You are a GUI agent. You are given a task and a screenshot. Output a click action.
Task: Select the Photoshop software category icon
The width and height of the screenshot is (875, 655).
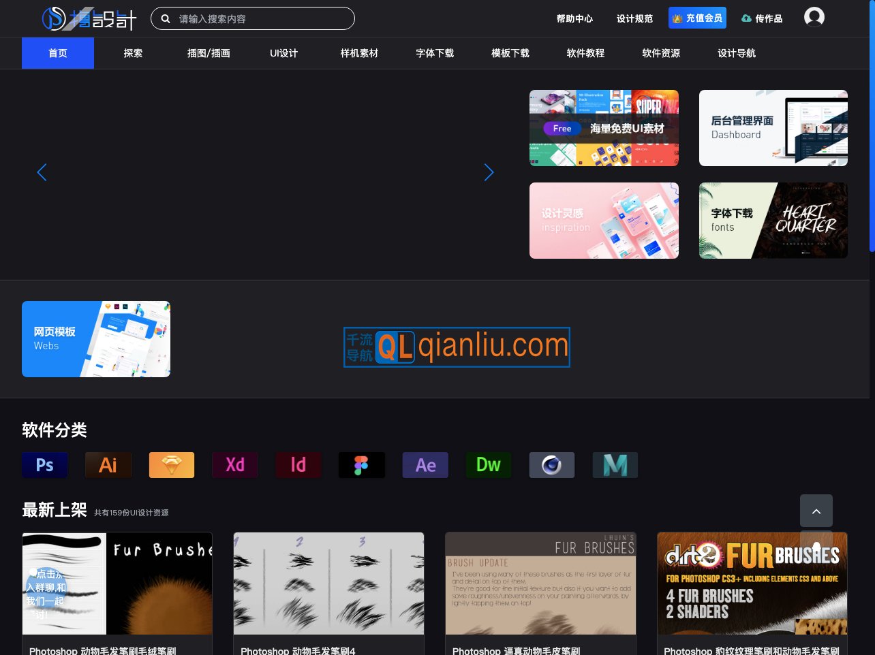coord(44,465)
